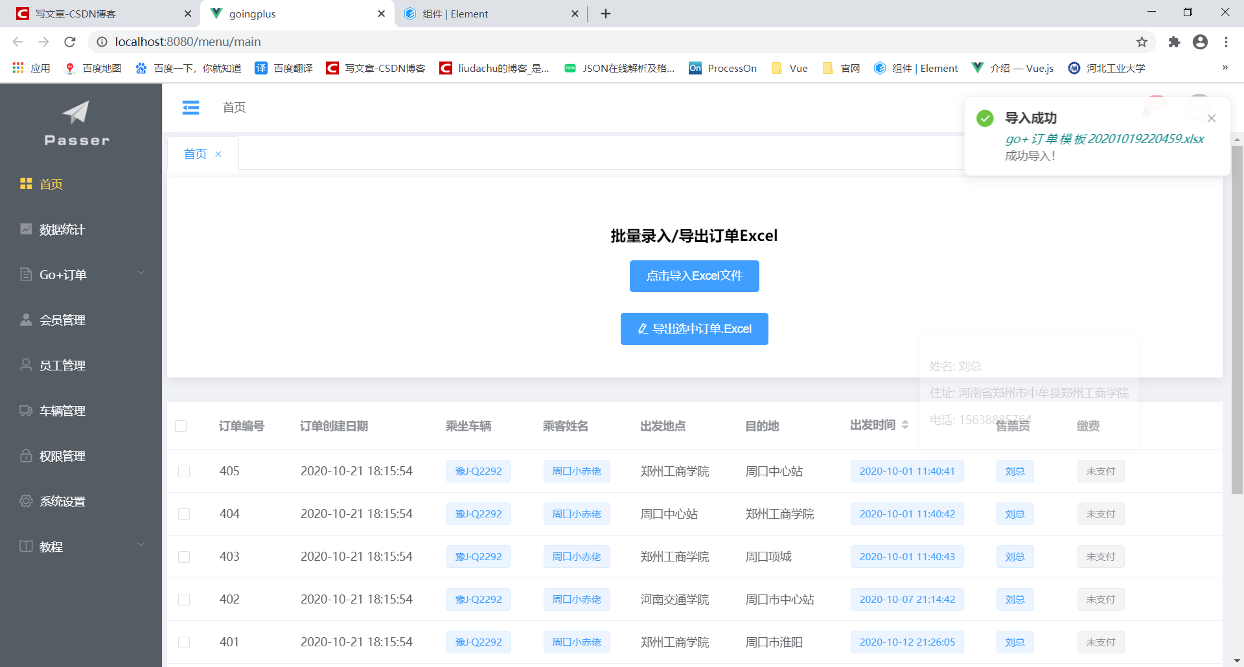
Task: Collapse the sidebar with the hamburger icon
Action: pyautogui.click(x=190, y=107)
